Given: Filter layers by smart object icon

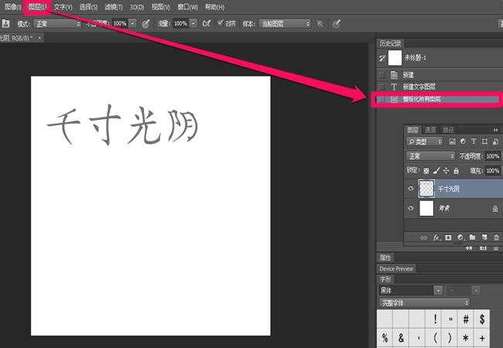Looking at the screenshot, I should tap(495, 142).
